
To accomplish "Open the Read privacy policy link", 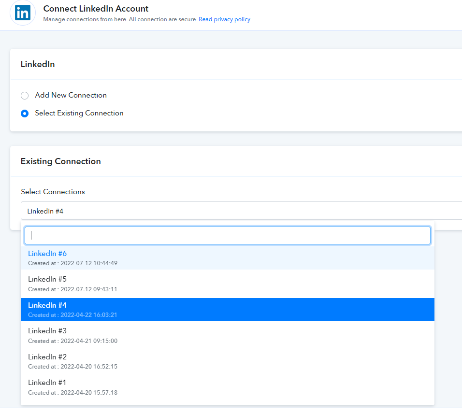I will click(x=224, y=19).
